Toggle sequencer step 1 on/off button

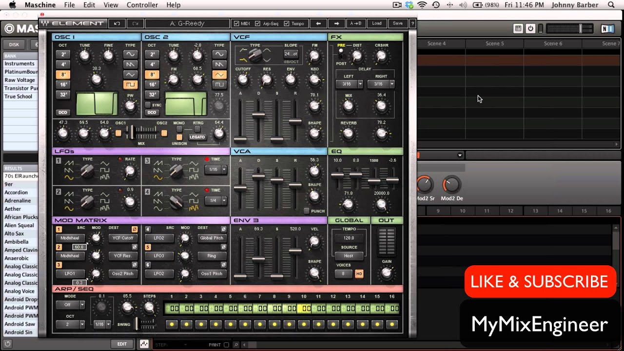(x=171, y=324)
